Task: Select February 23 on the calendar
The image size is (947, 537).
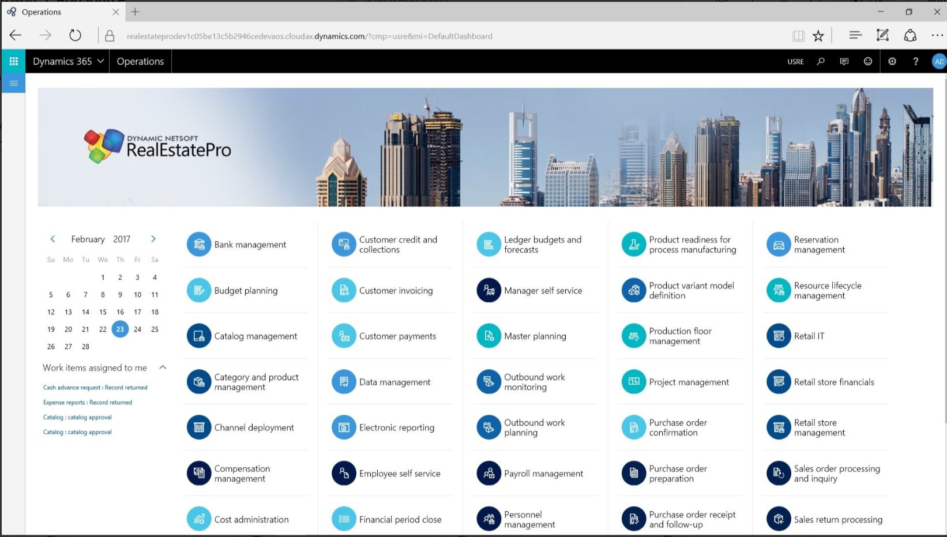Action: click(x=120, y=329)
